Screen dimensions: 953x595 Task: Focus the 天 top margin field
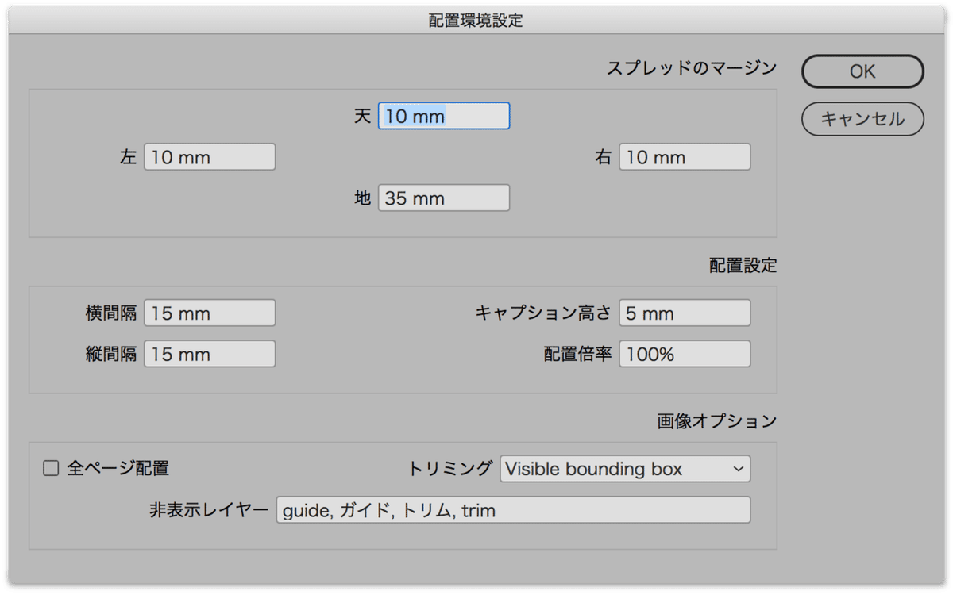(444, 116)
